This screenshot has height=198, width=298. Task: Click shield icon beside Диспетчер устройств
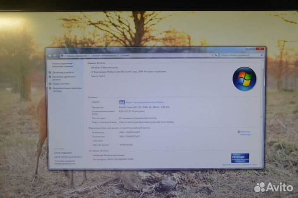point(50,72)
